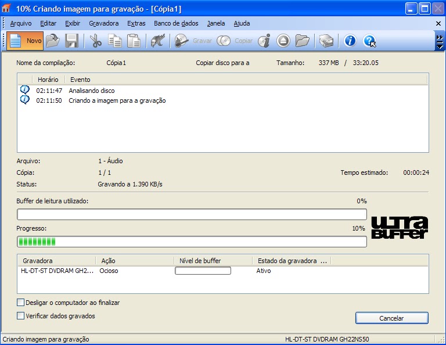Click info icon of Criando a imagem event
This screenshot has width=446, height=345.
(25, 100)
